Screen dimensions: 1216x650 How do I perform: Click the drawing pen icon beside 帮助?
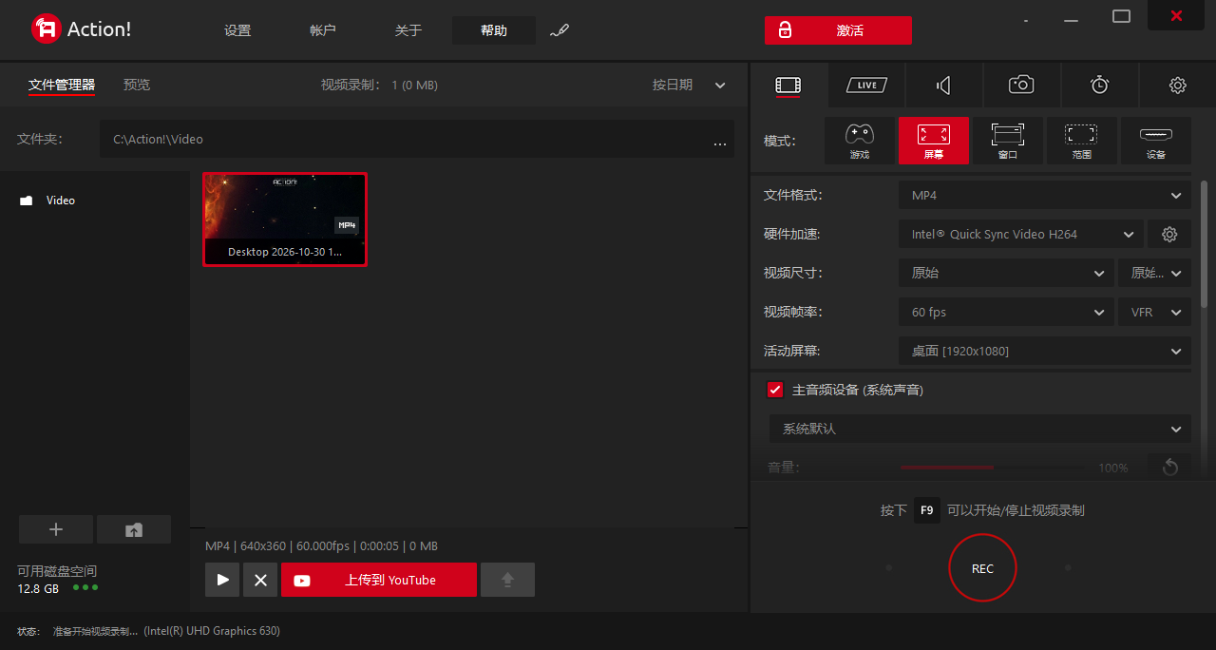(x=560, y=30)
